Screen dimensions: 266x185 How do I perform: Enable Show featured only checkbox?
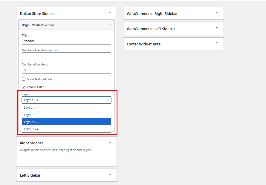click(24, 79)
